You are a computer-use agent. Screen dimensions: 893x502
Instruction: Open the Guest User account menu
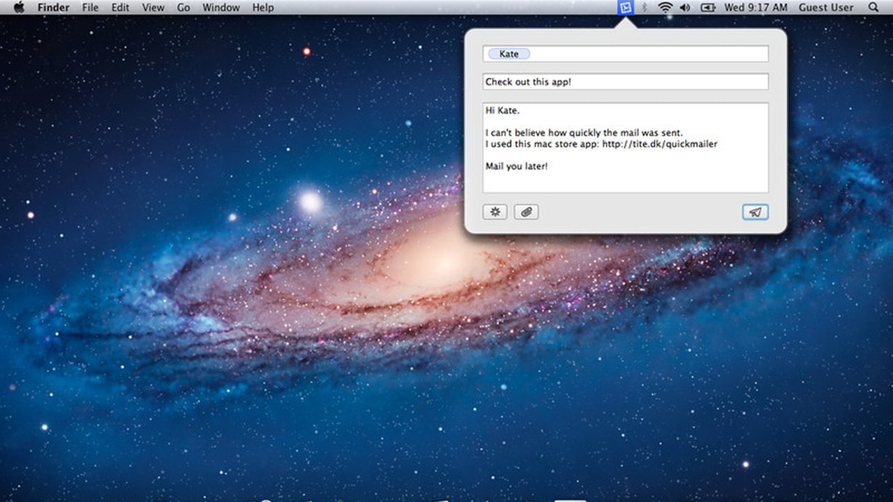click(x=826, y=8)
